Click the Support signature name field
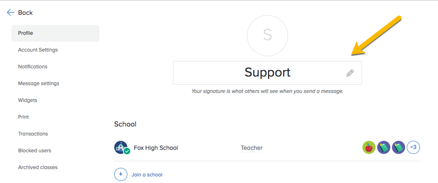The width and height of the screenshot is (438, 183). [x=267, y=73]
